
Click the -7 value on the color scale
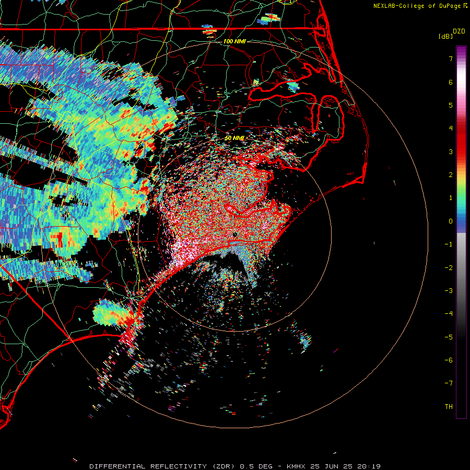(x=449, y=383)
